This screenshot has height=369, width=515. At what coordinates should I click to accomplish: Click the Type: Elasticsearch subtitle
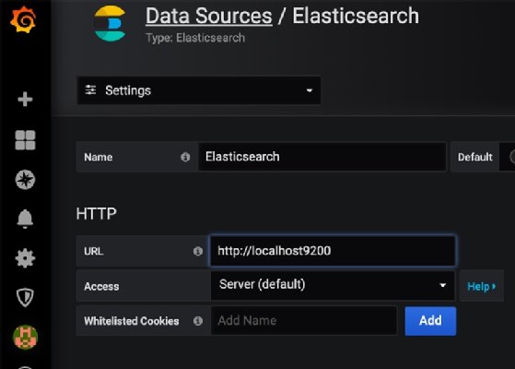pos(195,38)
